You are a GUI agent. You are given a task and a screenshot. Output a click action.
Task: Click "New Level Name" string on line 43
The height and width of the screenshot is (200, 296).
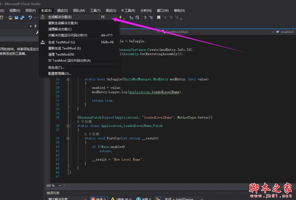click(127, 160)
